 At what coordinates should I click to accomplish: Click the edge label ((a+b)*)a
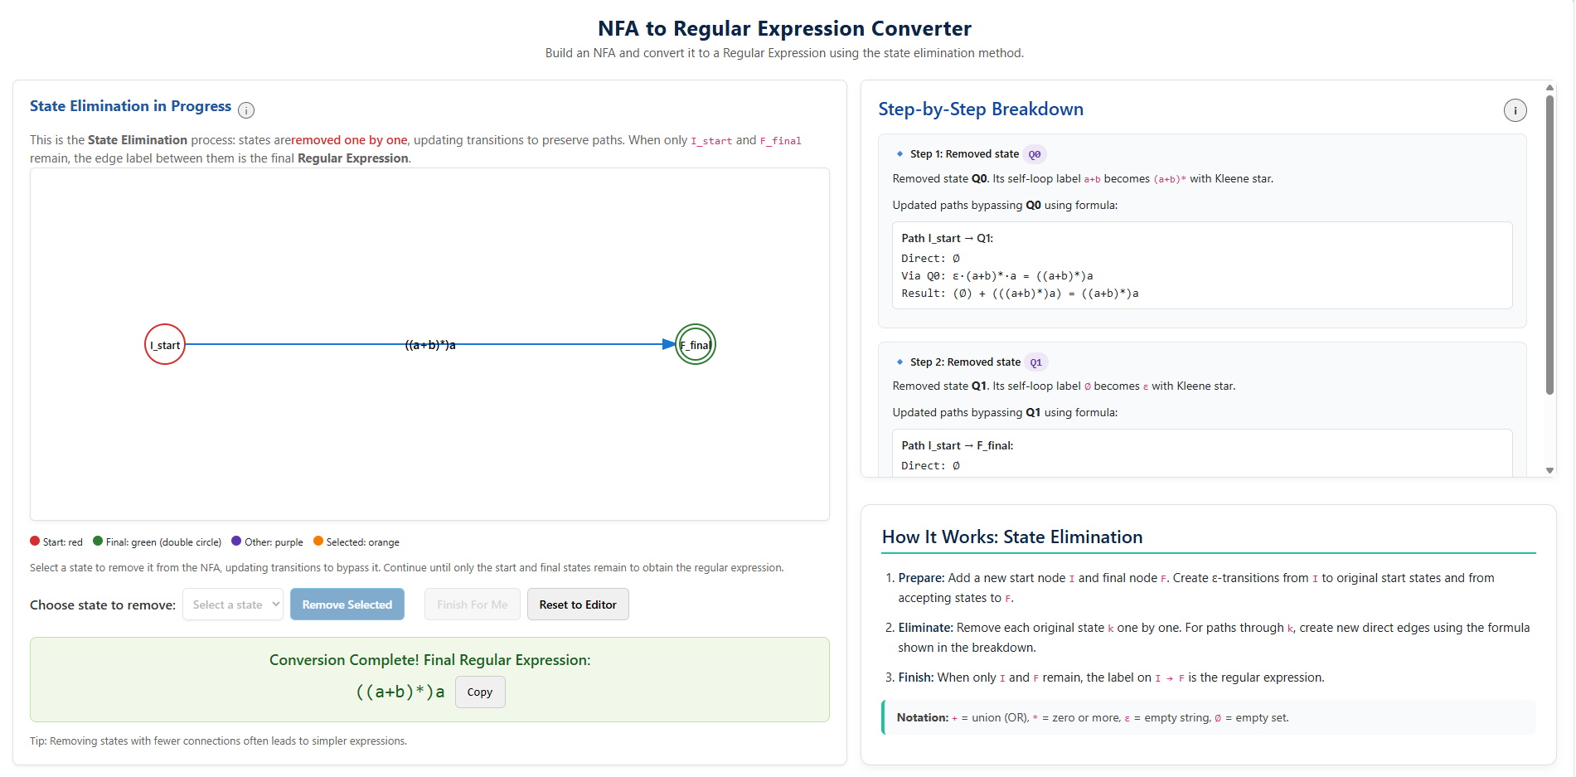point(429,344)
